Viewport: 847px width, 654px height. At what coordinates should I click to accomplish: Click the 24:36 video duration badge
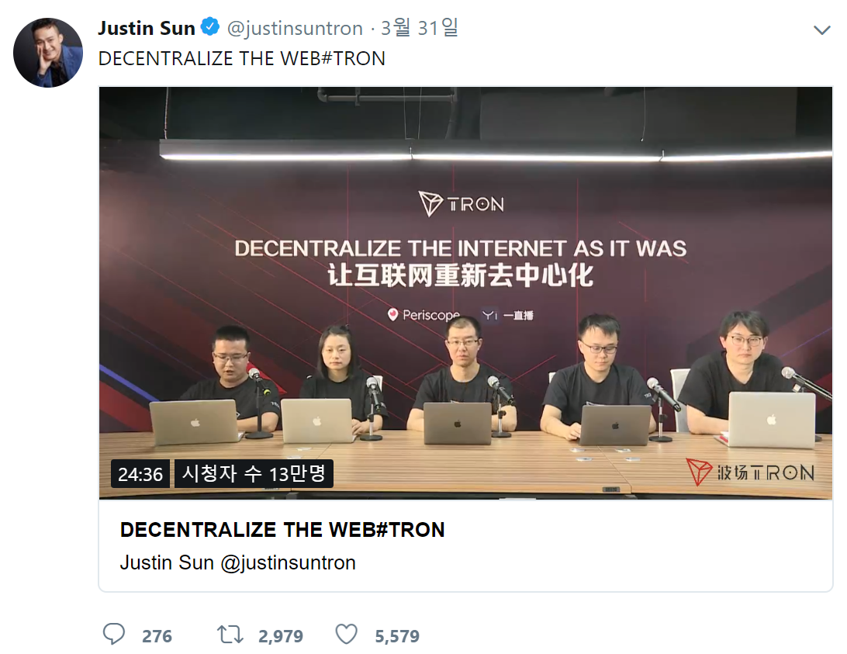point(140,474)
